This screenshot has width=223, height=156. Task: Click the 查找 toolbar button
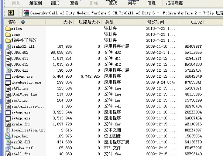pos(113,3)
